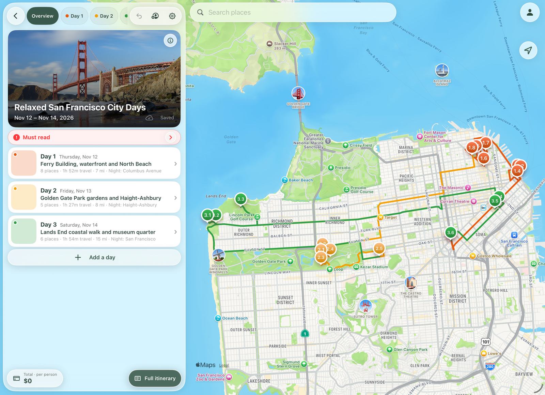Image resolution: width=545 pixels, height=395 pixels.
Task: Select the green 3.6 stop marker
Action: tap(451, 233)
